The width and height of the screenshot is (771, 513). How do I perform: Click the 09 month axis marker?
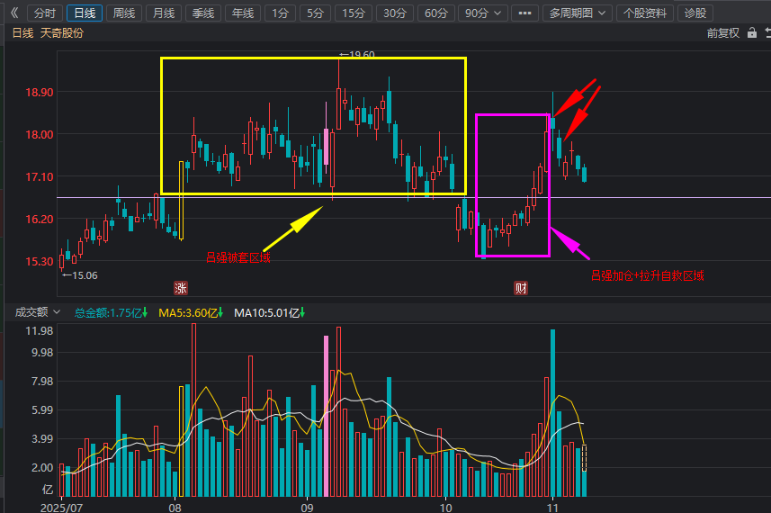click(307, 507)
